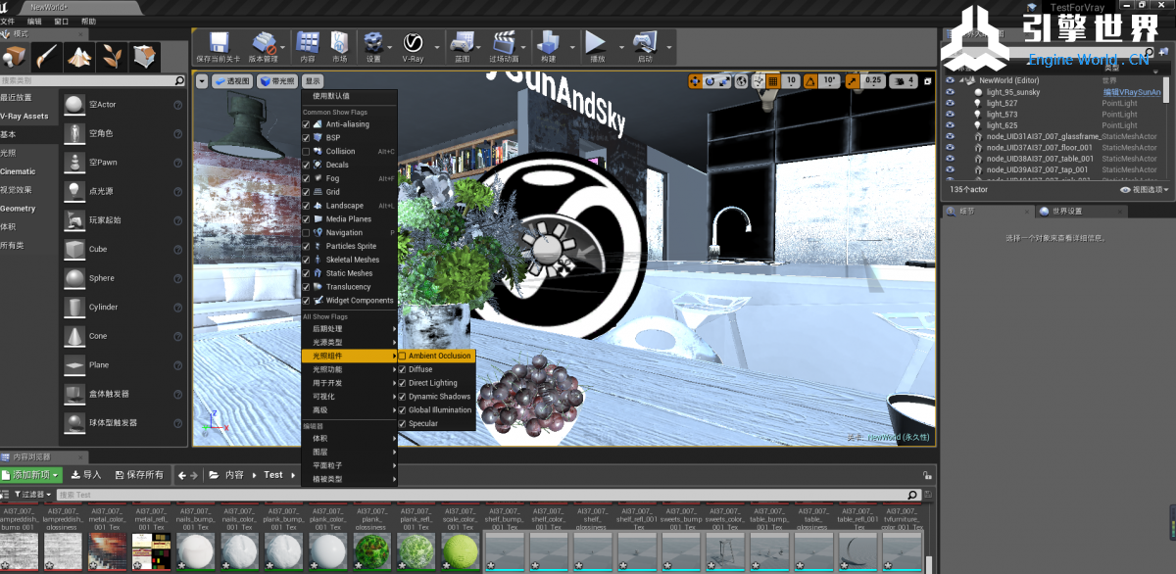
Task: Click the 导入 (Import) button
Action: (85, 475)
